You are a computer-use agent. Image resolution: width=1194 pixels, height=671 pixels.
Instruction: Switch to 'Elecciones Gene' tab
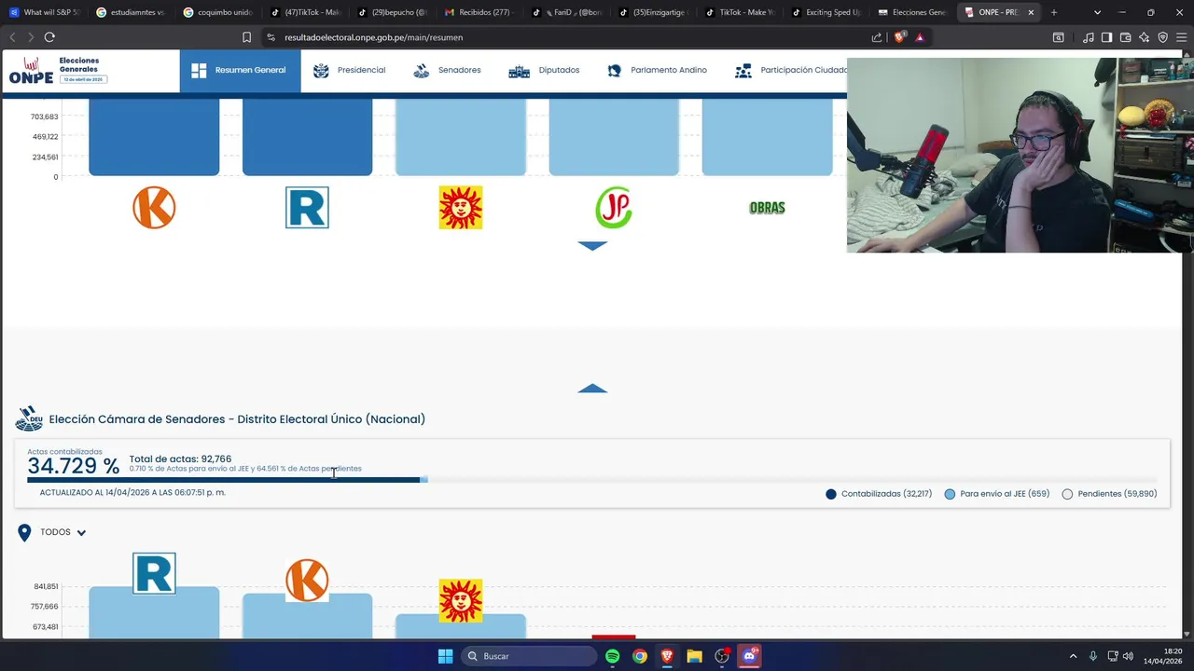point(911,12)
